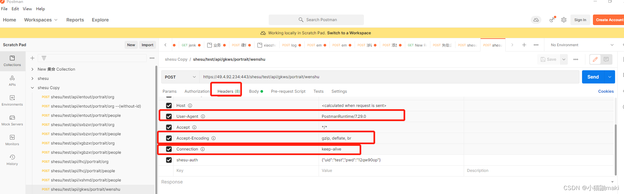
Task: Expand the Response pane chevron
Action: tap(612, 182)
